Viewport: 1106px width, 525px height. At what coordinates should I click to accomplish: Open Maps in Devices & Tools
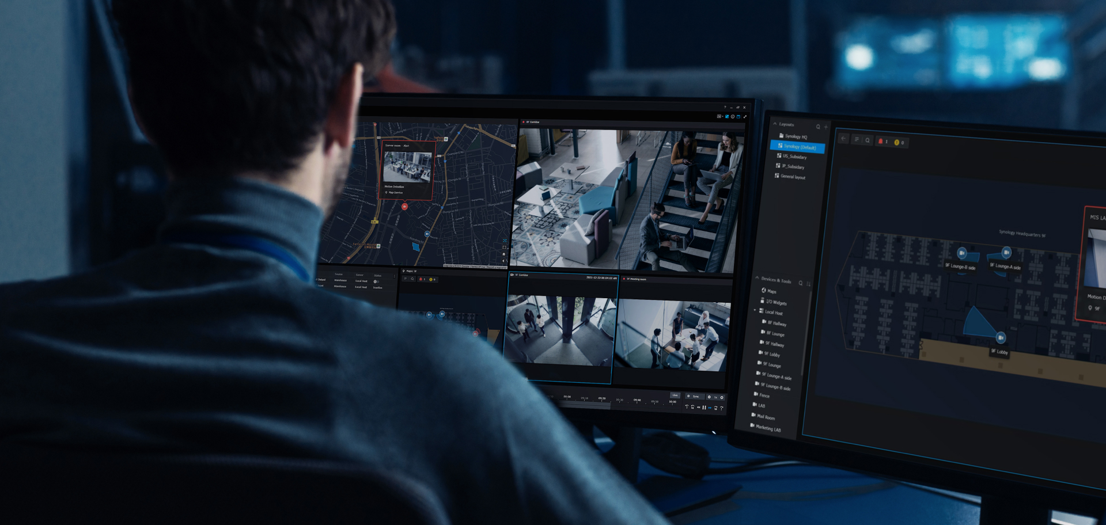click(x=769, y=291)
